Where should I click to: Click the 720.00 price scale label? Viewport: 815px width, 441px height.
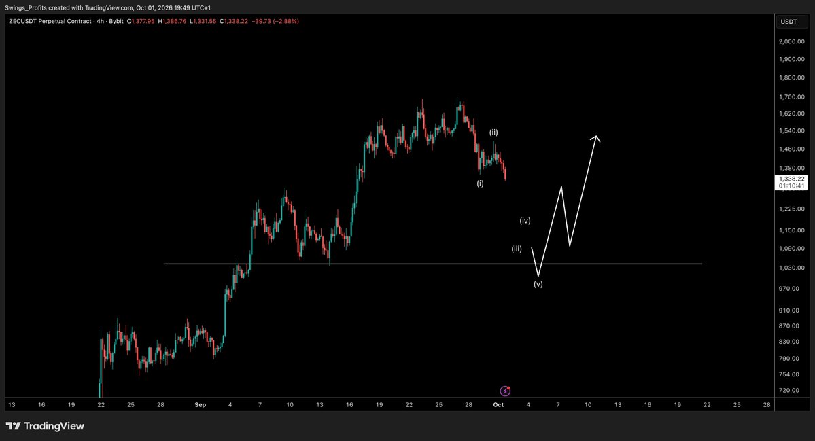789,391
